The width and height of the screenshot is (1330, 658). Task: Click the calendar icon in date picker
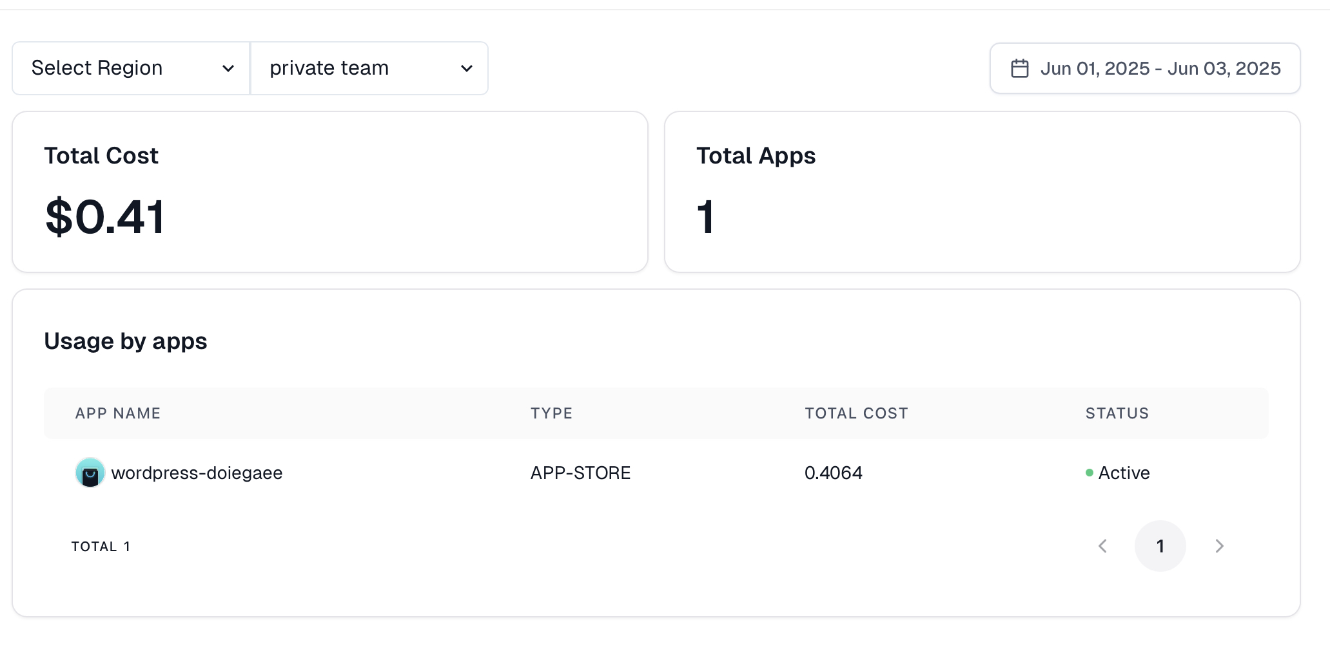coord(1019,68)
